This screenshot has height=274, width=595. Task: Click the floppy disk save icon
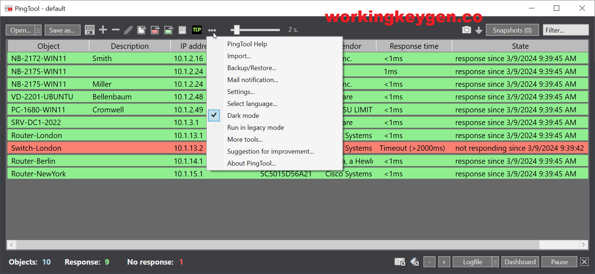pyautogui.click(x=90, y=30)
